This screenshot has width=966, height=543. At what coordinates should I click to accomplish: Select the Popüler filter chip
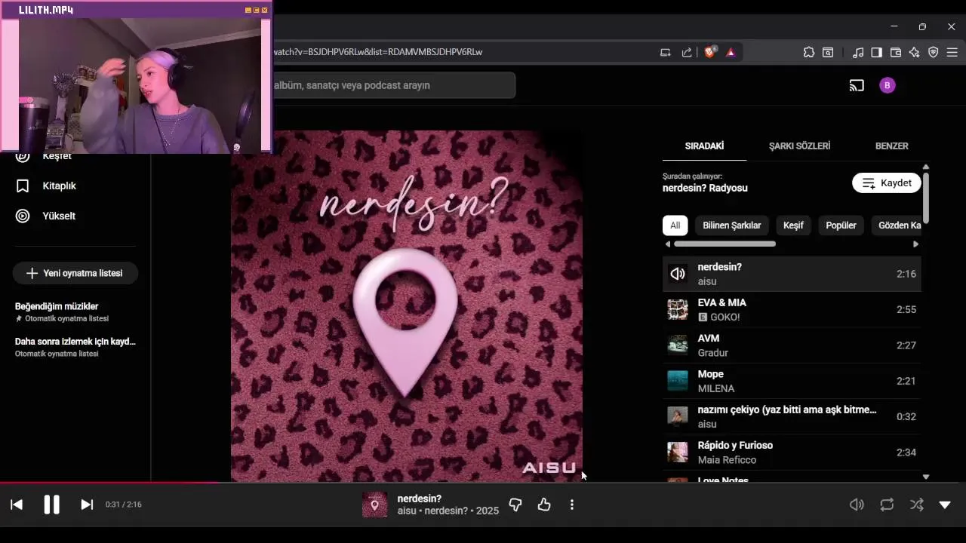pos(841,225)
